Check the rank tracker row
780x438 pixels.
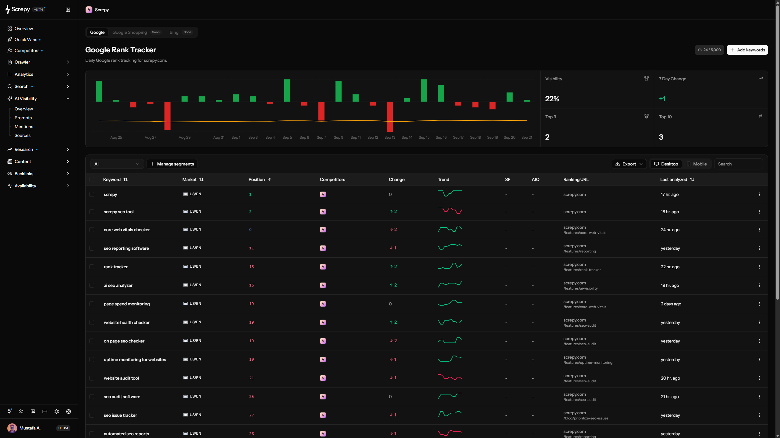click(x=92, y=267)
